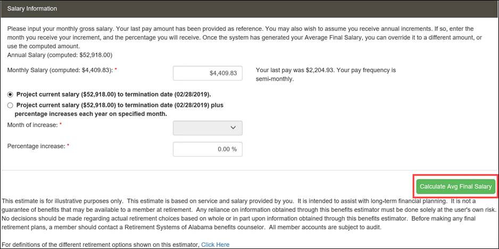Click the 'Percentage increase:' label
499x249 pixels.
tap(36, 146)
